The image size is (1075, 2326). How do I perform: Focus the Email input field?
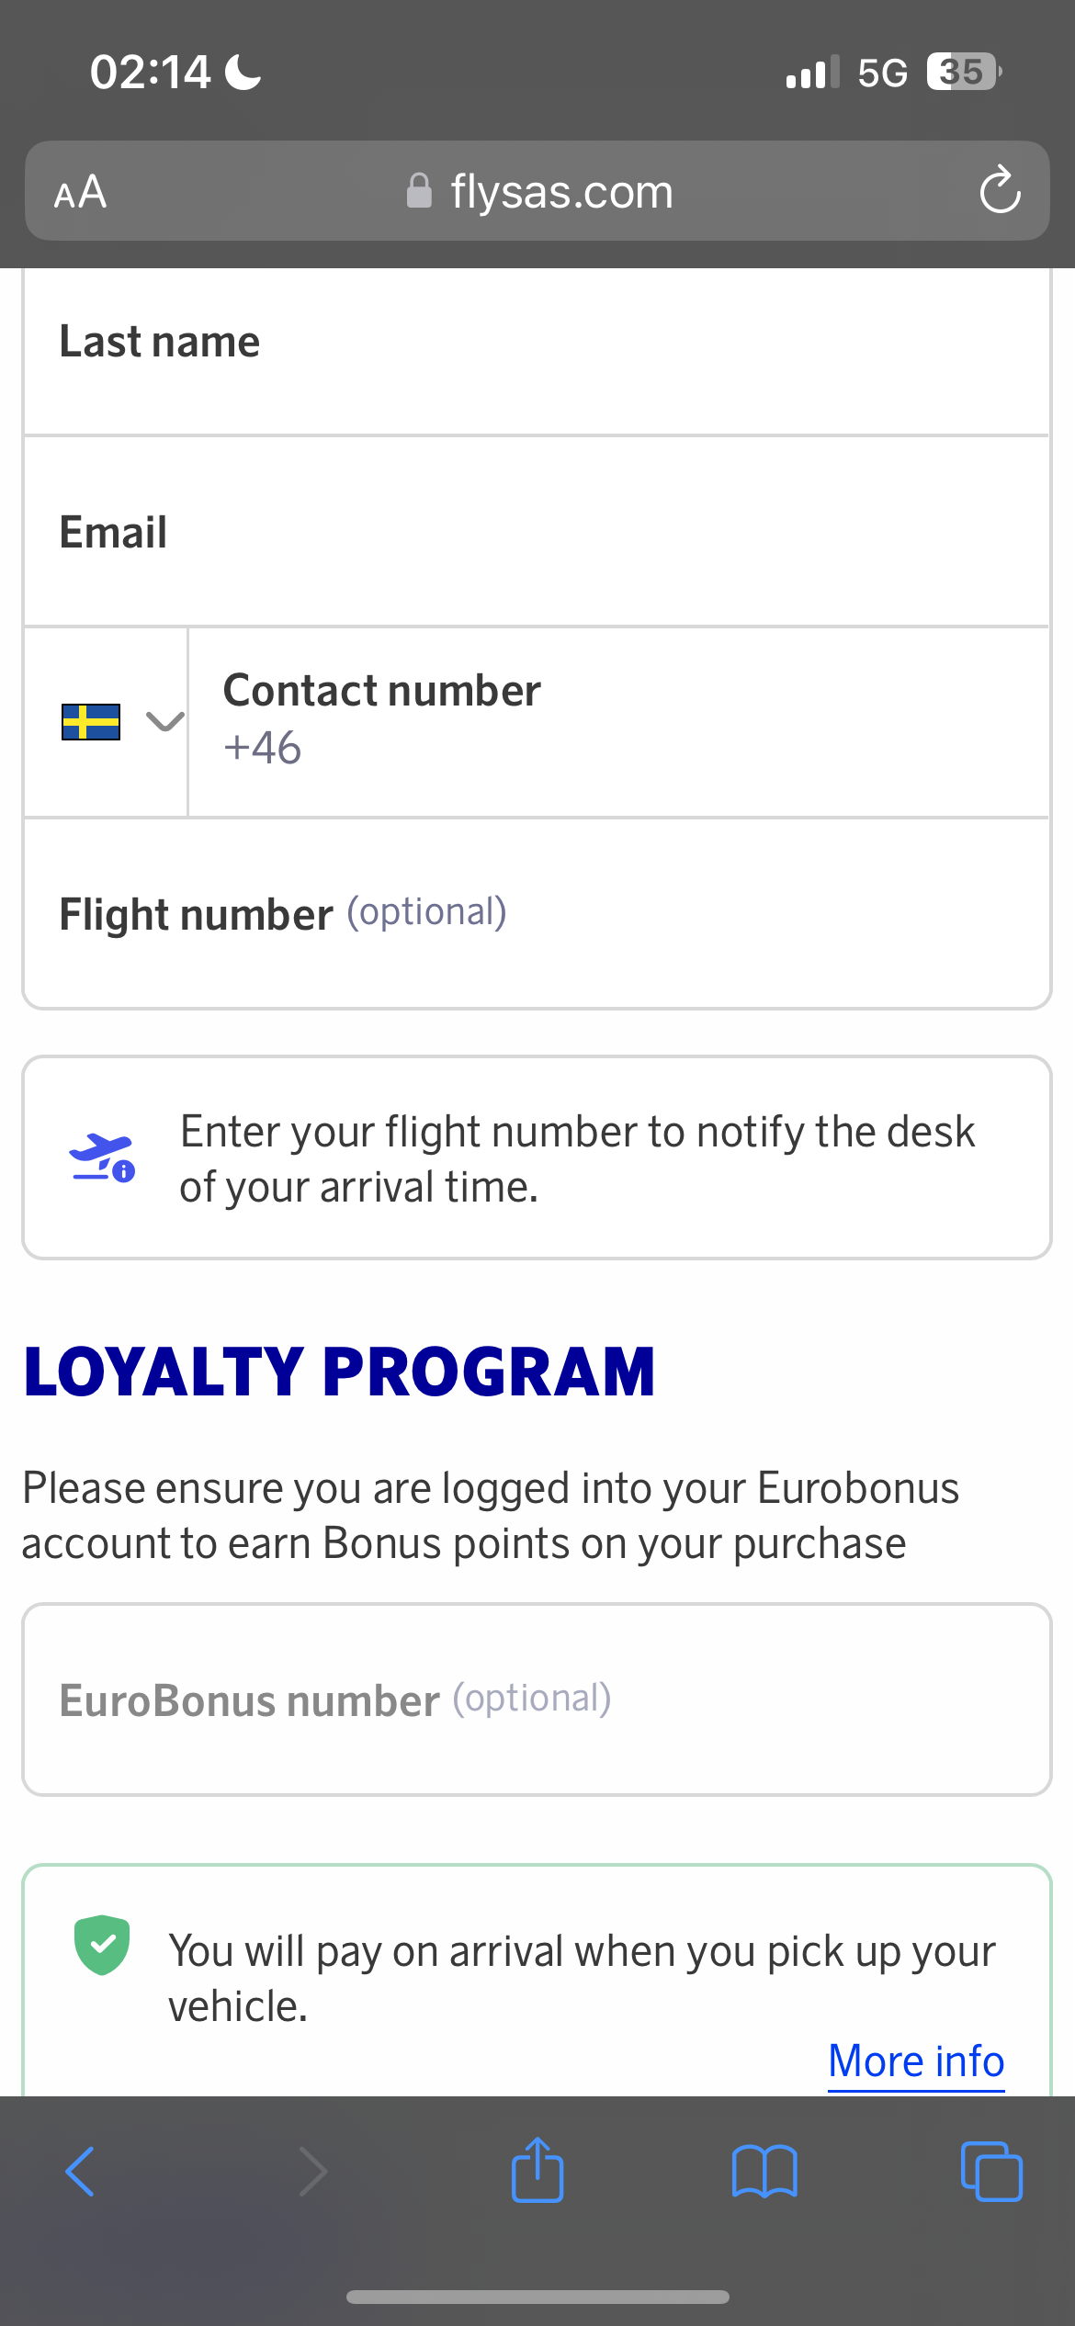click(x=537, y=533)
